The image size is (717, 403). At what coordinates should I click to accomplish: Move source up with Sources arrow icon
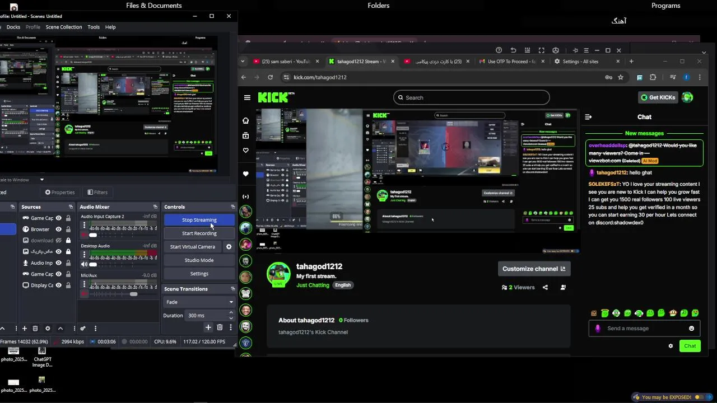pyautogui.click(x=60, y=329)
